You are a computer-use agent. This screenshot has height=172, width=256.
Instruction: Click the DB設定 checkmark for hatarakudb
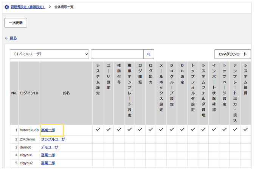pyautogui.click(x=182, y=129)
